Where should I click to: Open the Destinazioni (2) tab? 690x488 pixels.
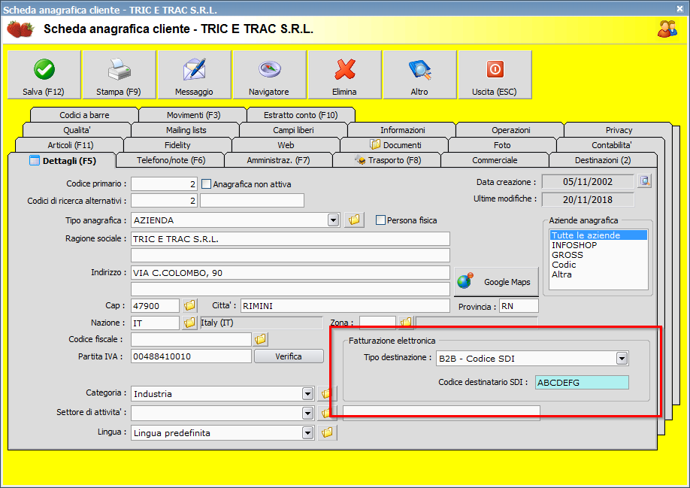point(603,160)
